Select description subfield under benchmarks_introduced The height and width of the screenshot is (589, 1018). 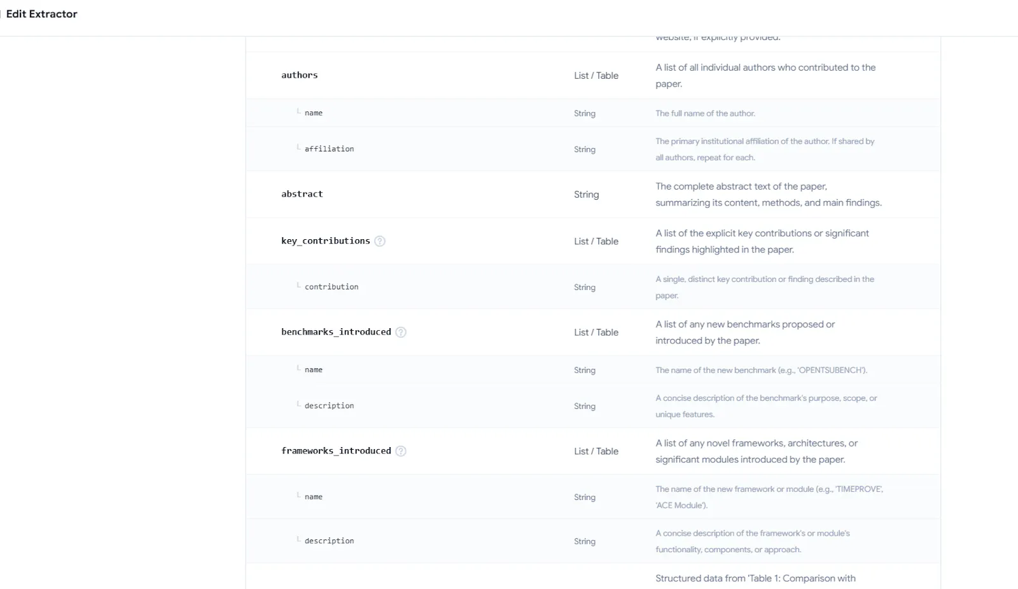330,406
